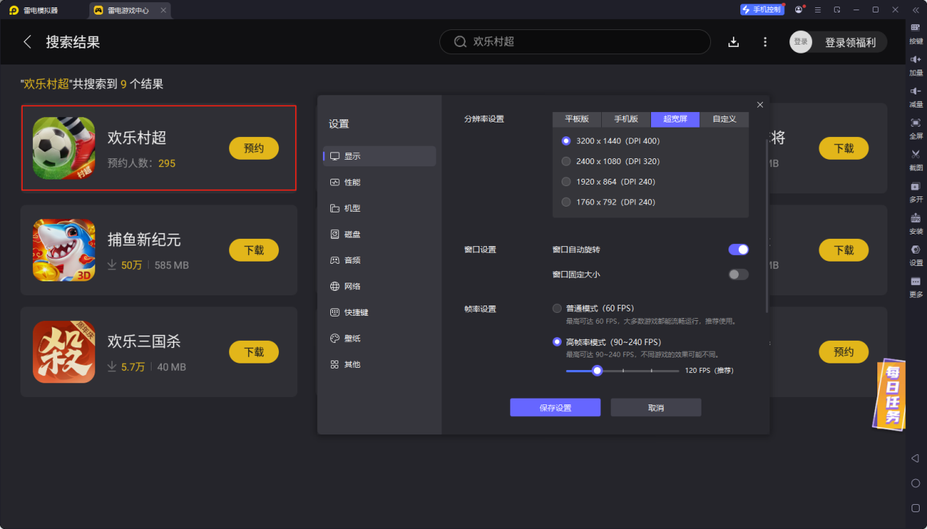Switch to 手机版 resolution tab
Screen dimensions: 927x529
(x=626, y=119)
